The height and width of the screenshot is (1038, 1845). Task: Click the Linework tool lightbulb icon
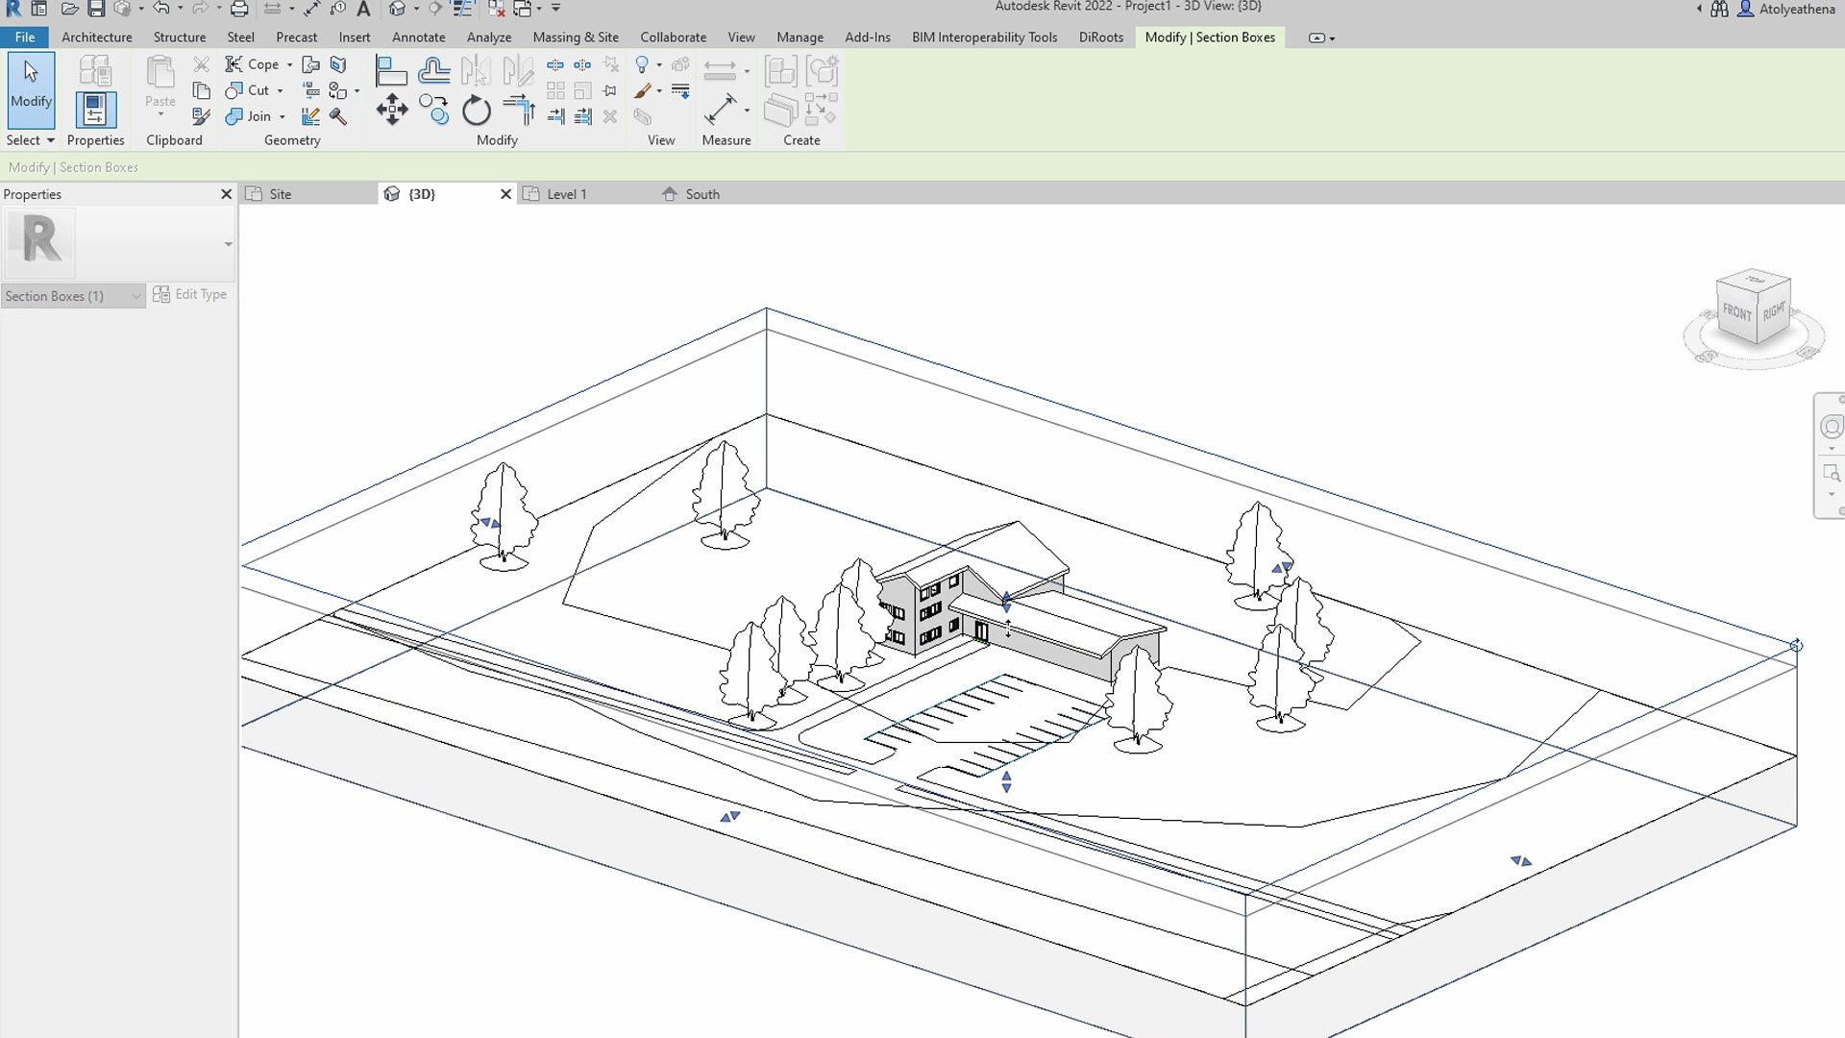644,65
